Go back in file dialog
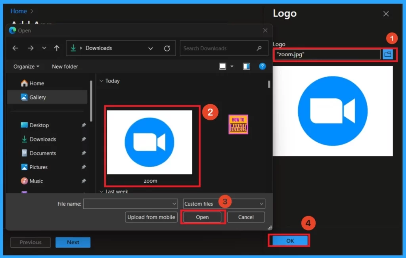The image size is (406, 258). [x=15, y=48]
